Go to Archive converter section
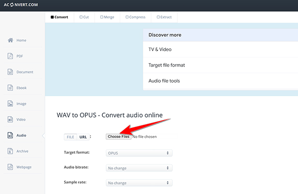The width and height of the screenshot is (298, 194). coord(22,151)
